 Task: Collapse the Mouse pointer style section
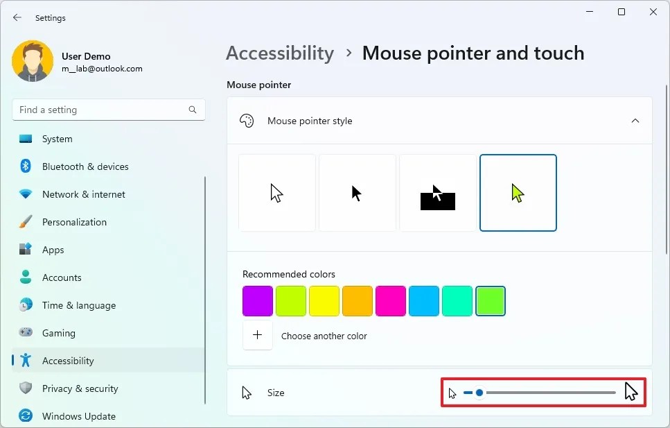point(635,120)
